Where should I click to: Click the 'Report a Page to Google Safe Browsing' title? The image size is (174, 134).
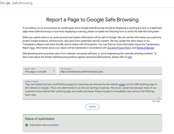[x=92, y=20]
